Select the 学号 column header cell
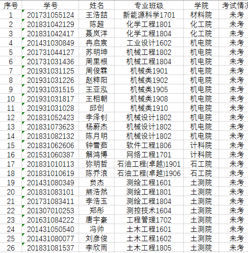 point(51,5)
